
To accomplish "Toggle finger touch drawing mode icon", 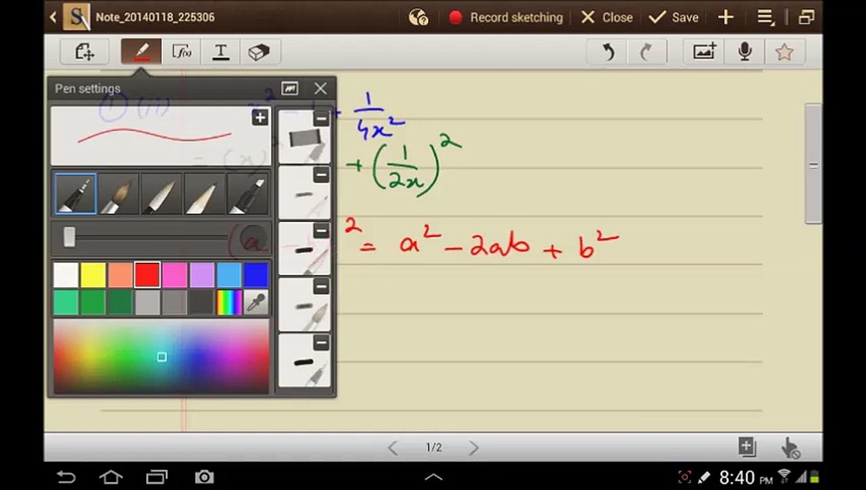I will (x=790, y=448).
